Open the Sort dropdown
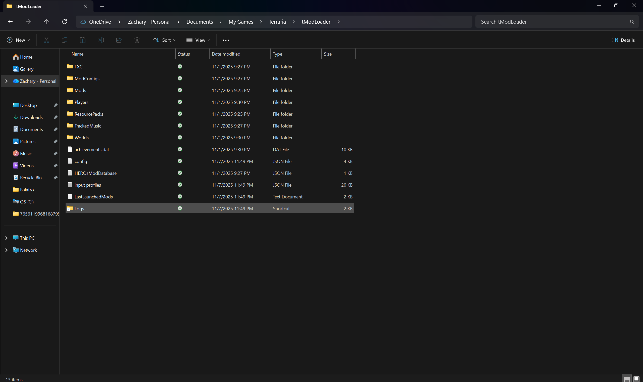This screenshot has width=643, height=382. 164,40
